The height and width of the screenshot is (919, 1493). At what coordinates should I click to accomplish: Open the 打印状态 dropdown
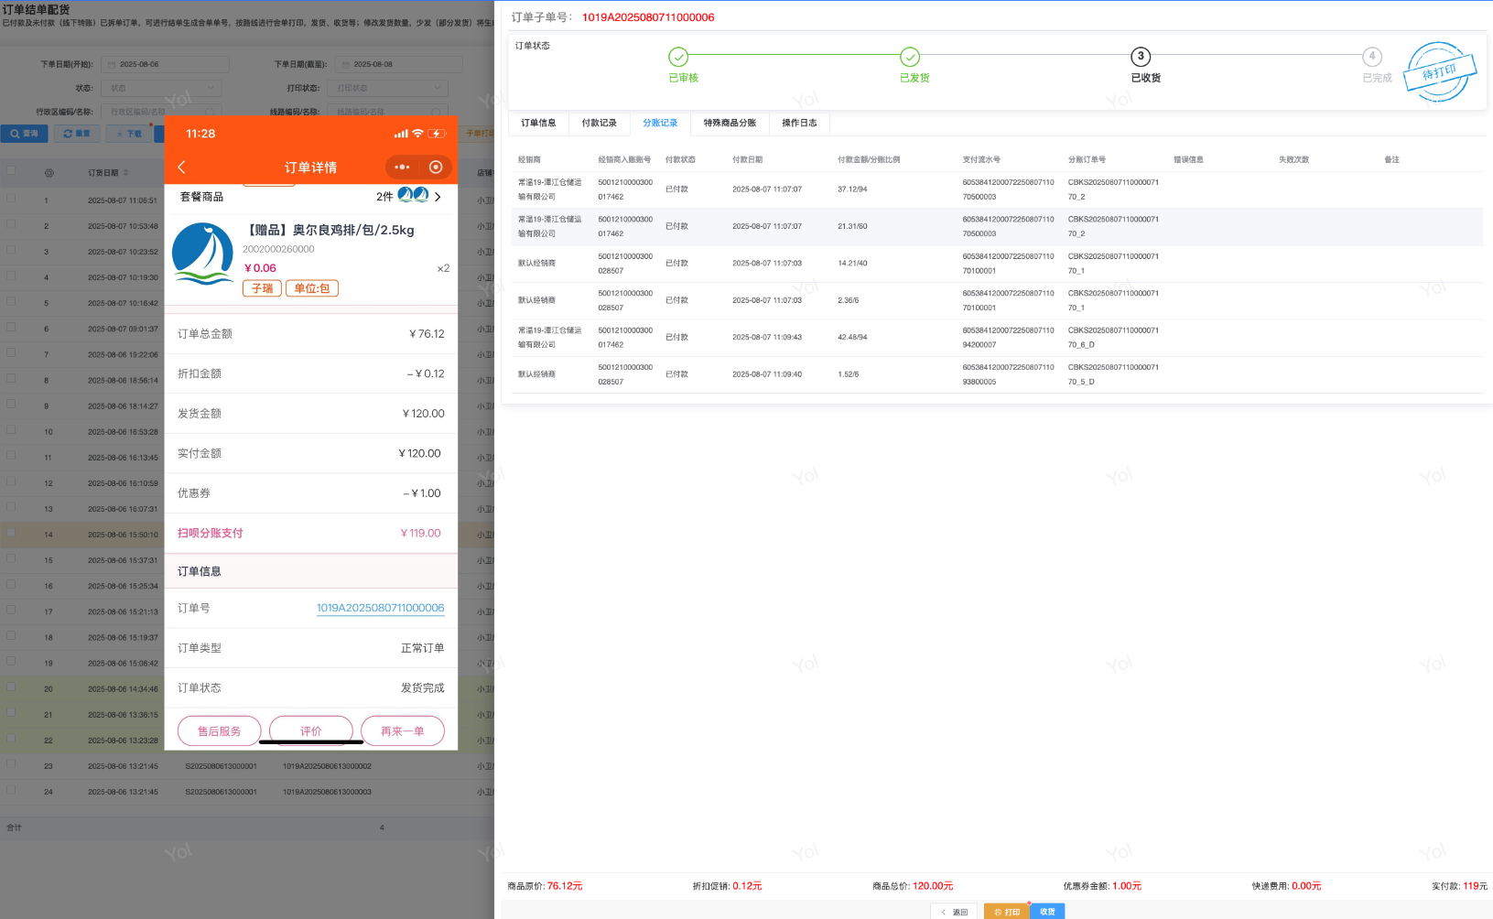(x=391, y=88)
